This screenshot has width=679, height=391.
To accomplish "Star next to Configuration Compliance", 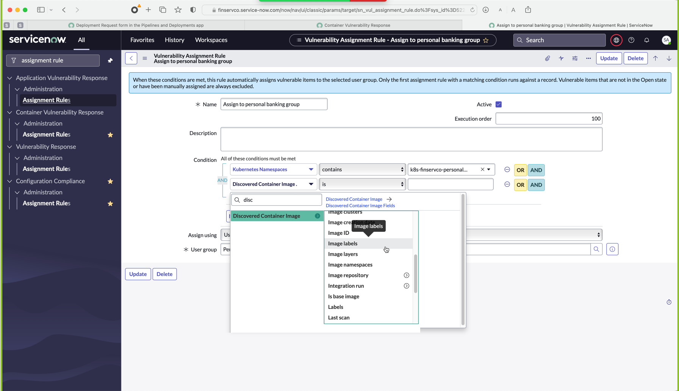I will click(x=110, y=182).
